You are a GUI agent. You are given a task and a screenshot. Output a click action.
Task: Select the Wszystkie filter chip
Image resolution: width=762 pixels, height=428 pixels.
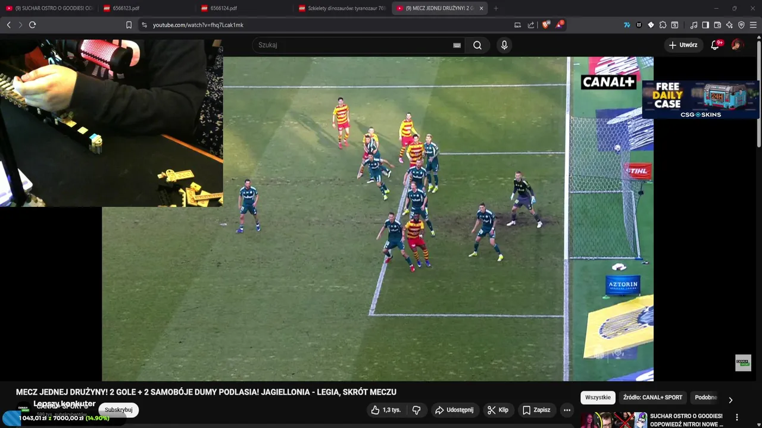[598, 398]
